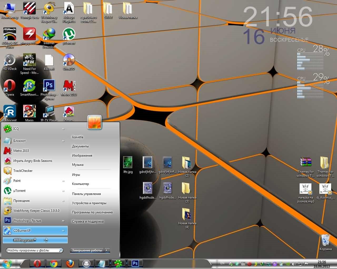Select TrackChecker in the Start menu list
This screenshot has width=337, height=269.
tap(23, 171)
